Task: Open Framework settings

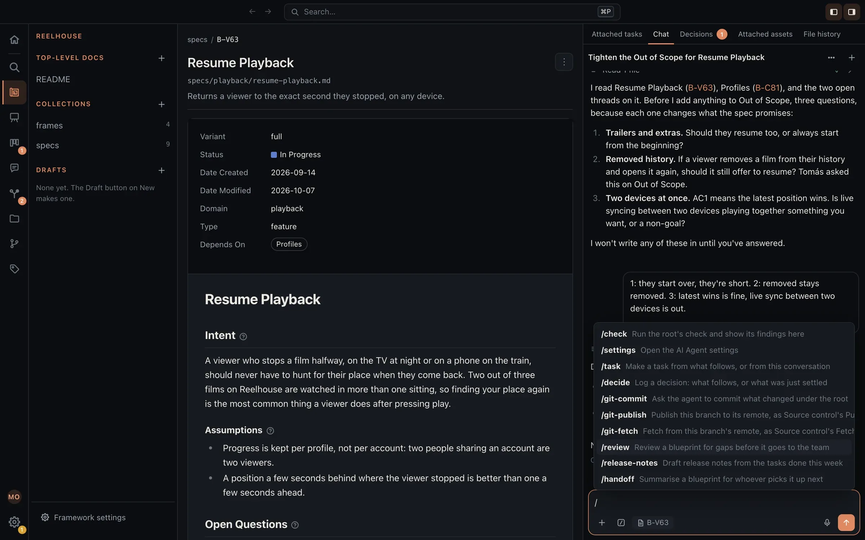Action: [83, 517]
